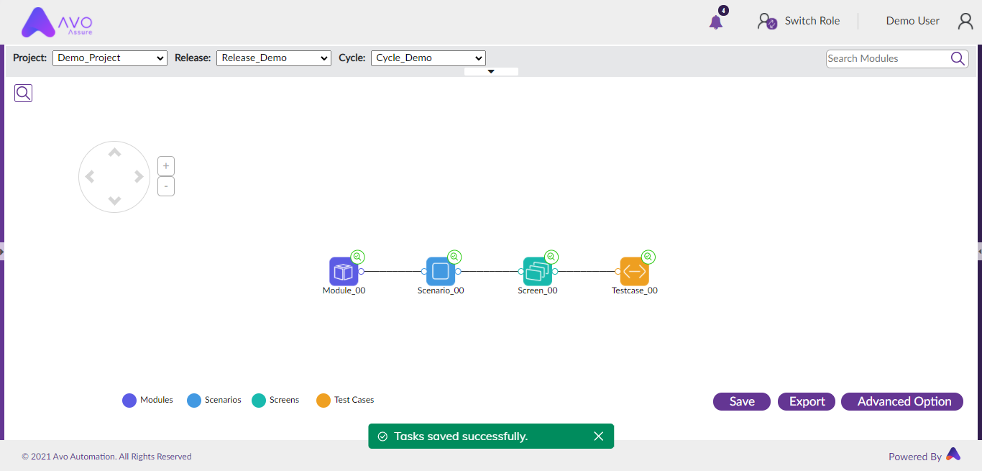The height and width of the screenshot is (471, 982).
Task: Click the Module_00 label text
Action: (x=344, y=291)
